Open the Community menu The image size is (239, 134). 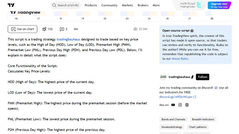(109, 5)
